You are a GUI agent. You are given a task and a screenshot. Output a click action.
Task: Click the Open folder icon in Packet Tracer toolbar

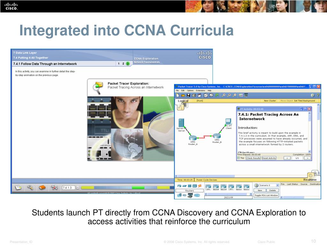coord(183,95)
